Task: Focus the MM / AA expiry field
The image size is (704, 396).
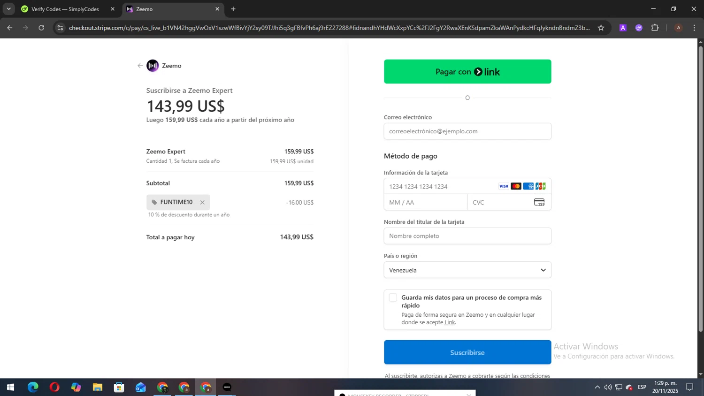Action: pyautogui.click(x=426, y=202)
